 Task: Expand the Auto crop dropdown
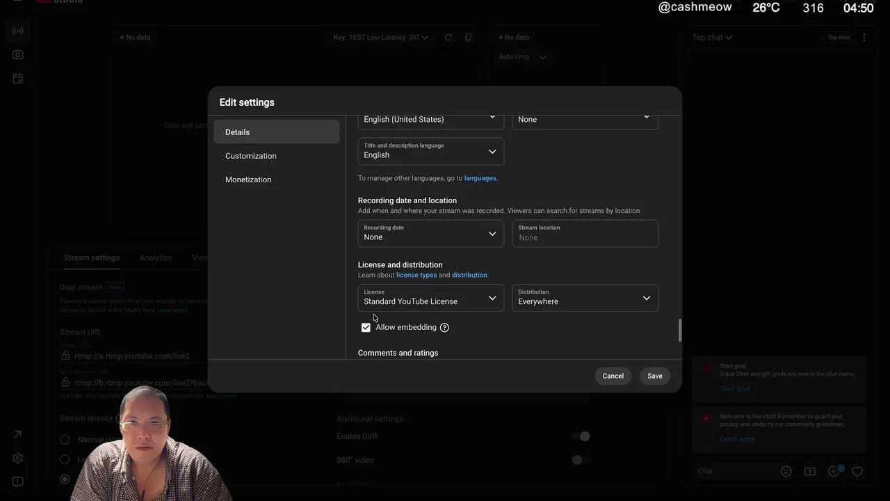[522, 57]
